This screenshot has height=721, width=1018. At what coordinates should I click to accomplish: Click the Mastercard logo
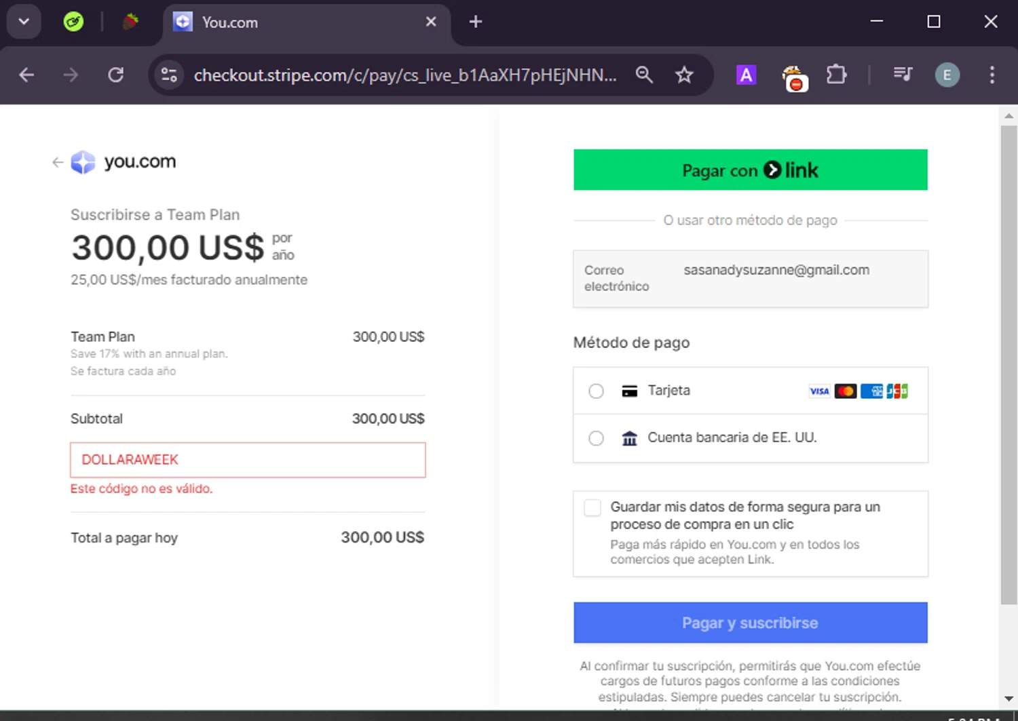(x=846, y=391)
